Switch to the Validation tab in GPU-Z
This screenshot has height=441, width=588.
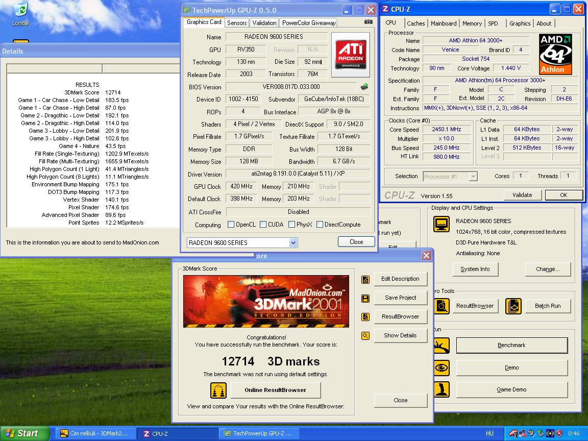click(x=264, y=23)
